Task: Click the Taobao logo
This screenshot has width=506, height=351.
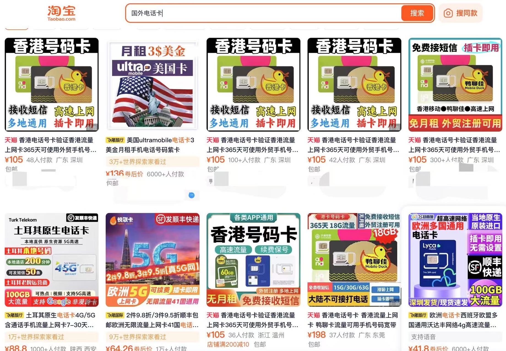Action: click(61, 13)
